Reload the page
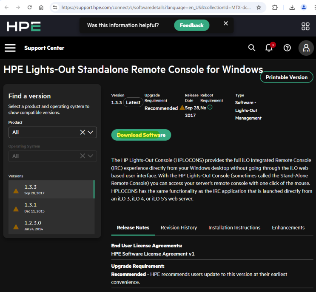316x292 pixels. [x=30, y=8]
